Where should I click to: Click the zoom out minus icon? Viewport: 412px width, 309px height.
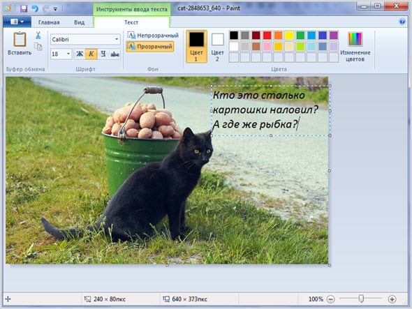330,299
